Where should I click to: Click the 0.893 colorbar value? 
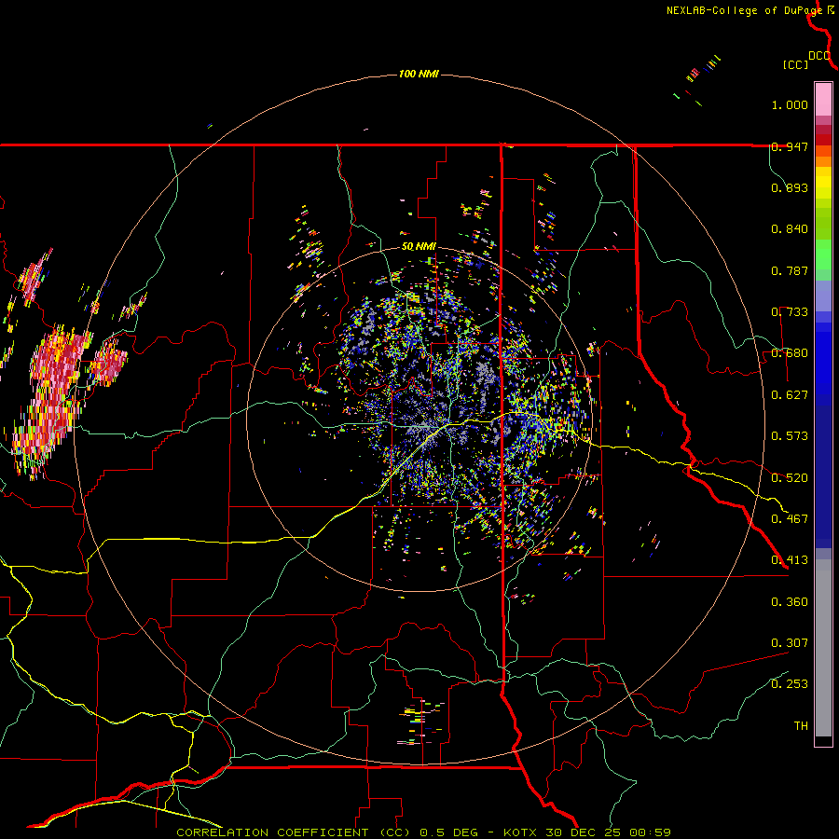[x=790, y=187]
